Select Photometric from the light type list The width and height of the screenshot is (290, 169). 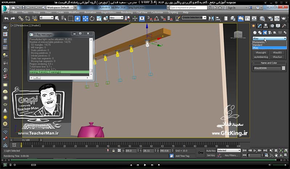point(258,42)
